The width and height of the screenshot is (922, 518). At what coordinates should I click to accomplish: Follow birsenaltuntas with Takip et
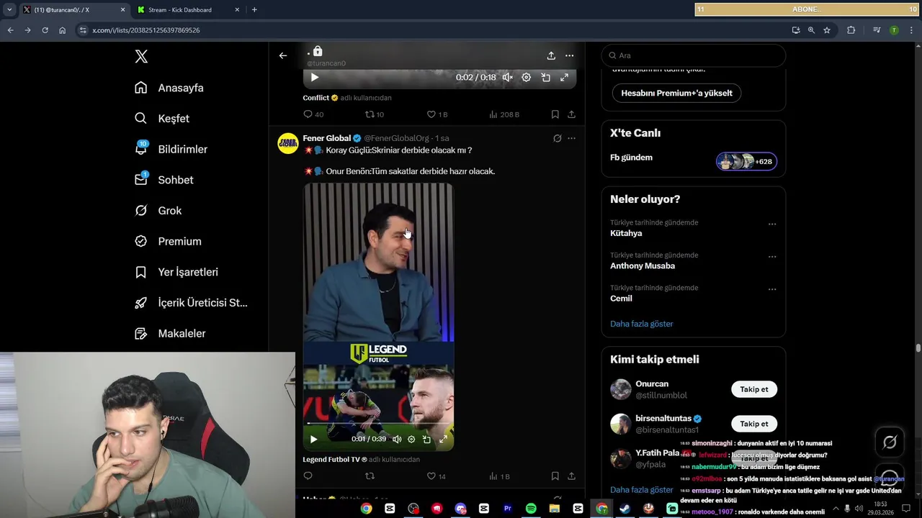[754, 424]
